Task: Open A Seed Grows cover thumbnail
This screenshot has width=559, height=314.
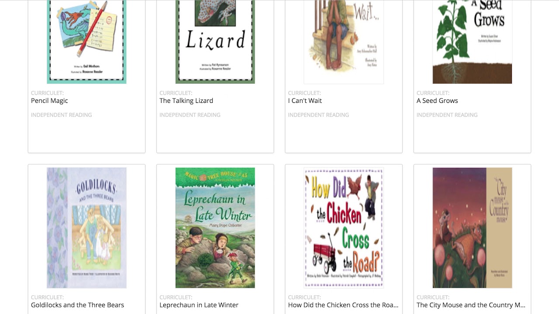Action: coord(472,41)
